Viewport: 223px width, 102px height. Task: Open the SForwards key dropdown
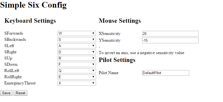coord(77,33)
